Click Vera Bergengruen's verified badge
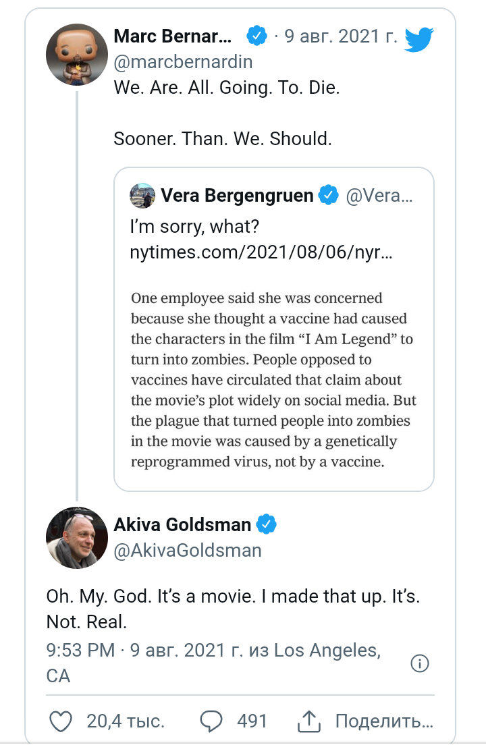This screenshot has height=745, width=486. [329, 196]
